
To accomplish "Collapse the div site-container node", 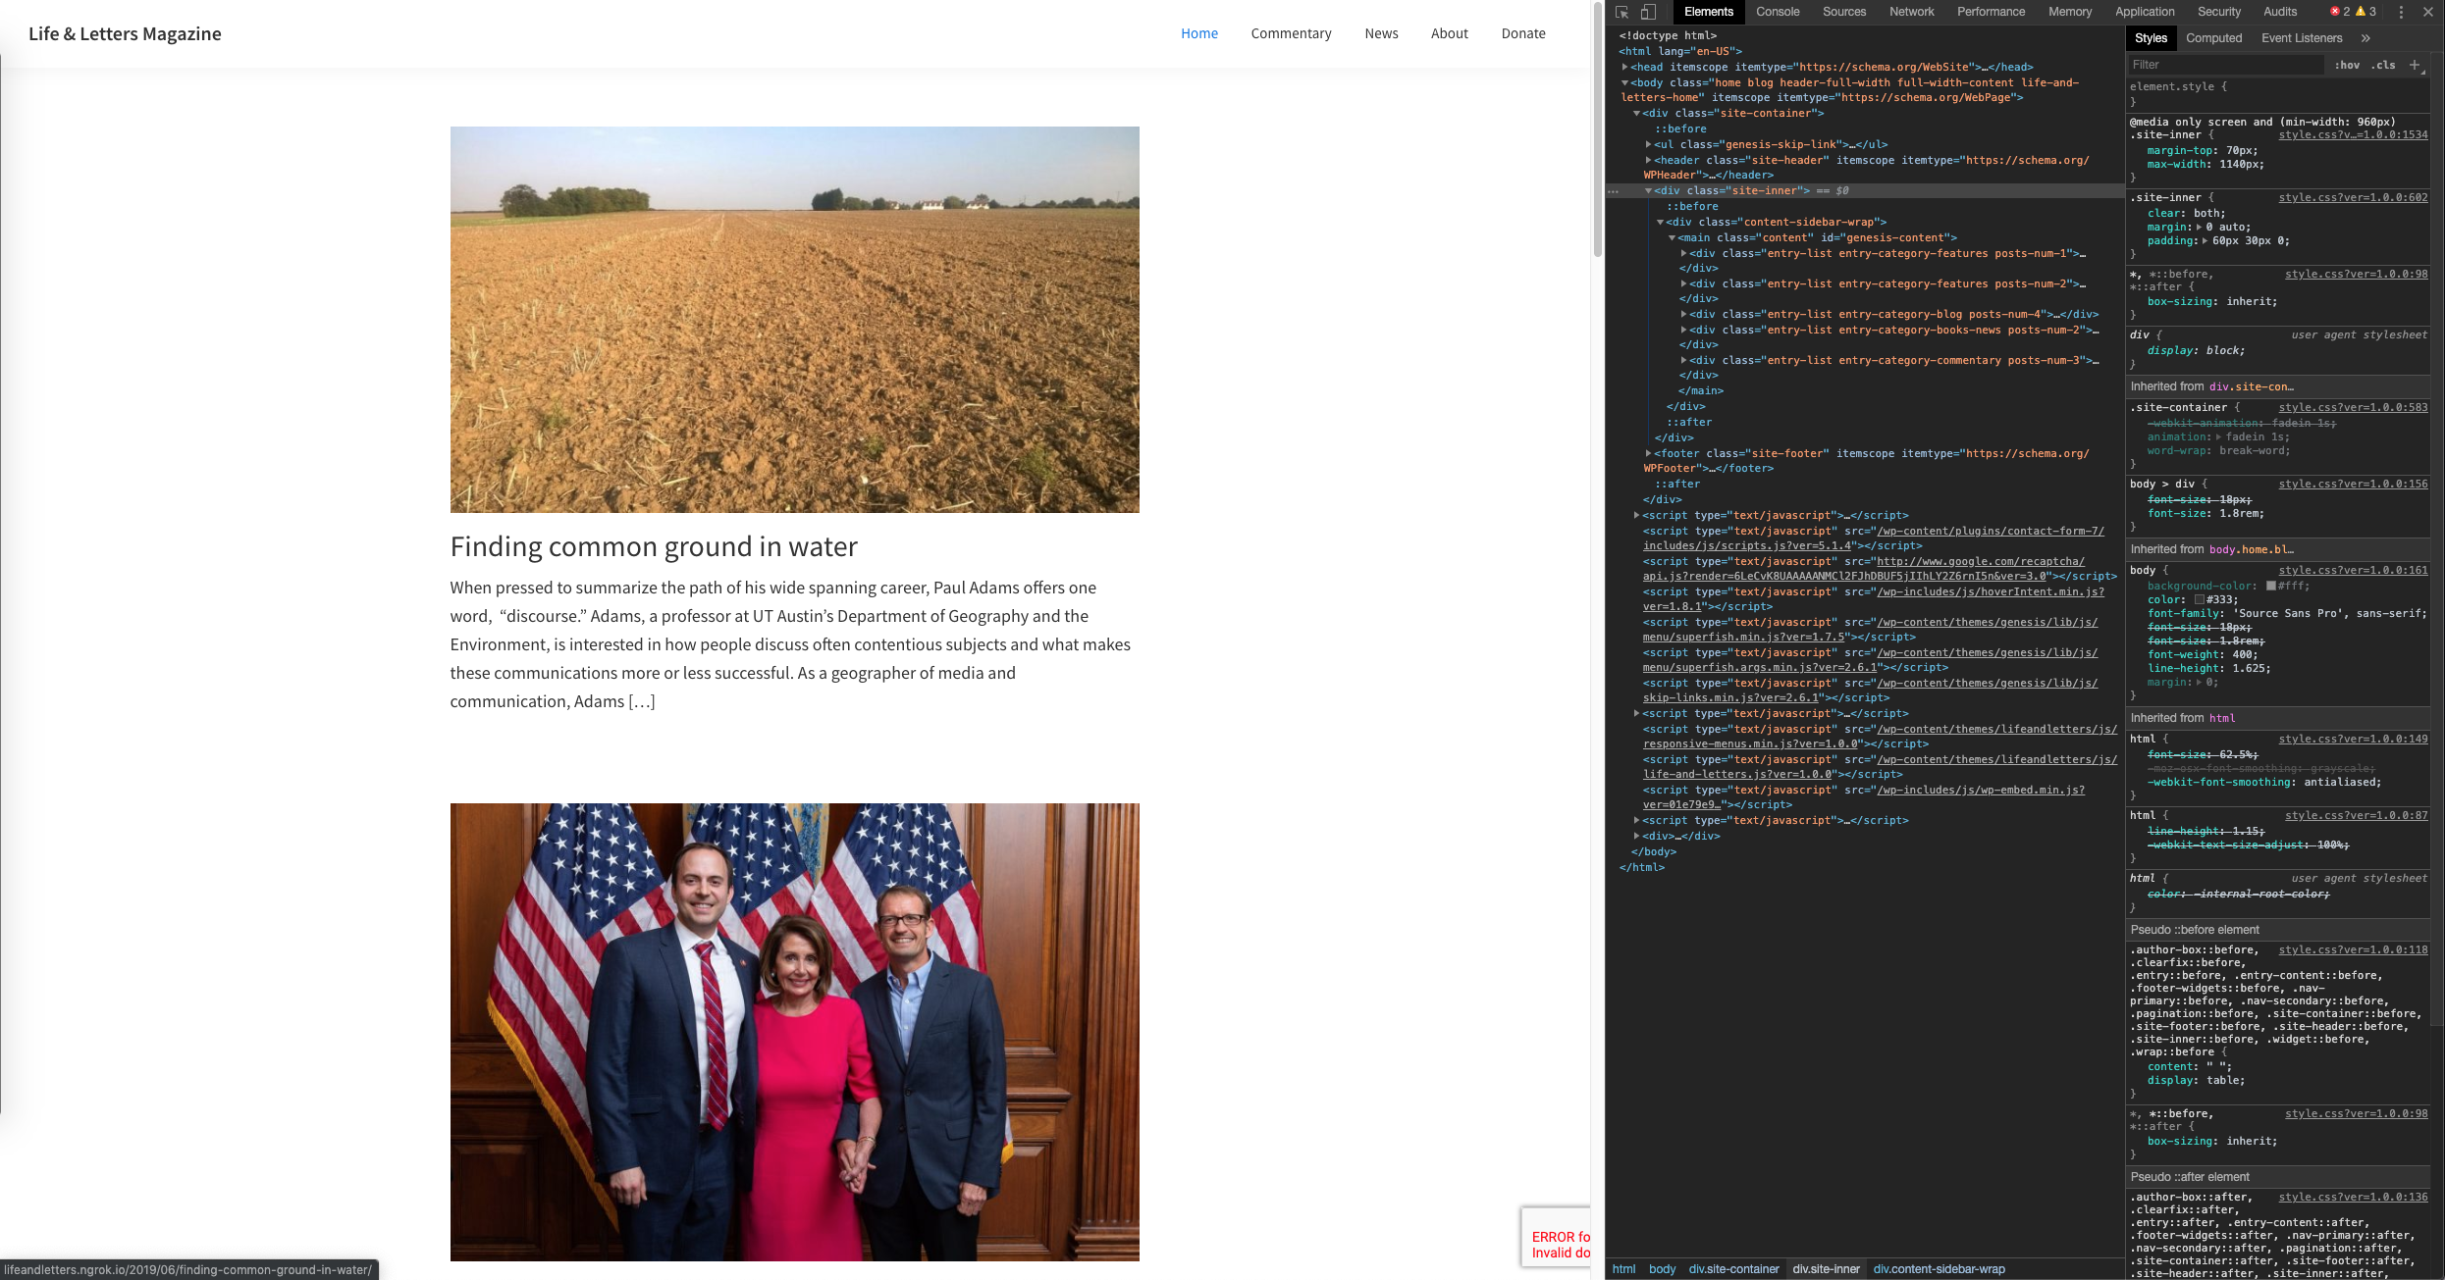I will coord(1636,113).
